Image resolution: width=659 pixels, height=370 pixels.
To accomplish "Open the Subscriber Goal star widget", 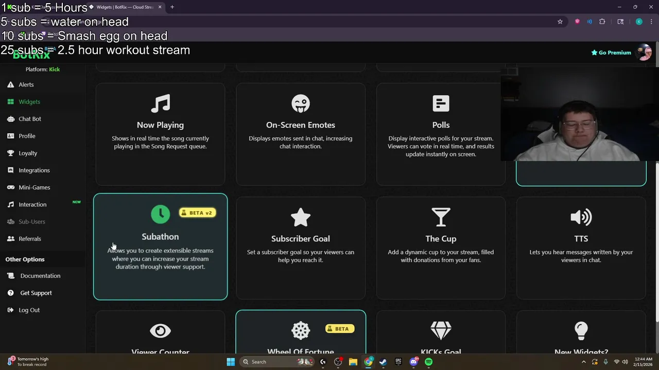I will point(301,248).
